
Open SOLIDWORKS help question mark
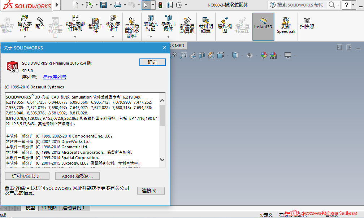(346, 5)
